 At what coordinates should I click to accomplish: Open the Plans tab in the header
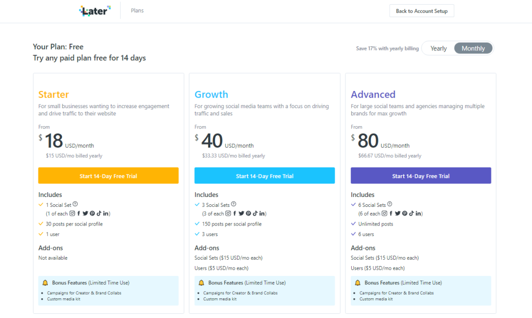pyautogui.click(x=137, y=10)
